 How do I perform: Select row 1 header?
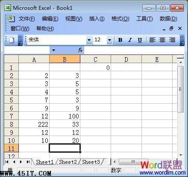[x=12, y=67]
